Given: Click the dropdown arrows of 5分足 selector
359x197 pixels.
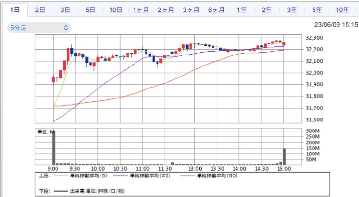Looking at the screenshot, I should click(66, 28).
